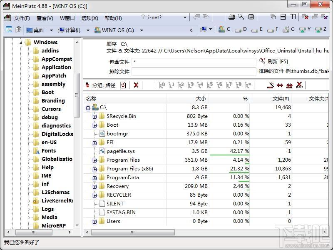Click the 刷新 [F5] refresh button
333x250 pixels.
tap(273, 61)
